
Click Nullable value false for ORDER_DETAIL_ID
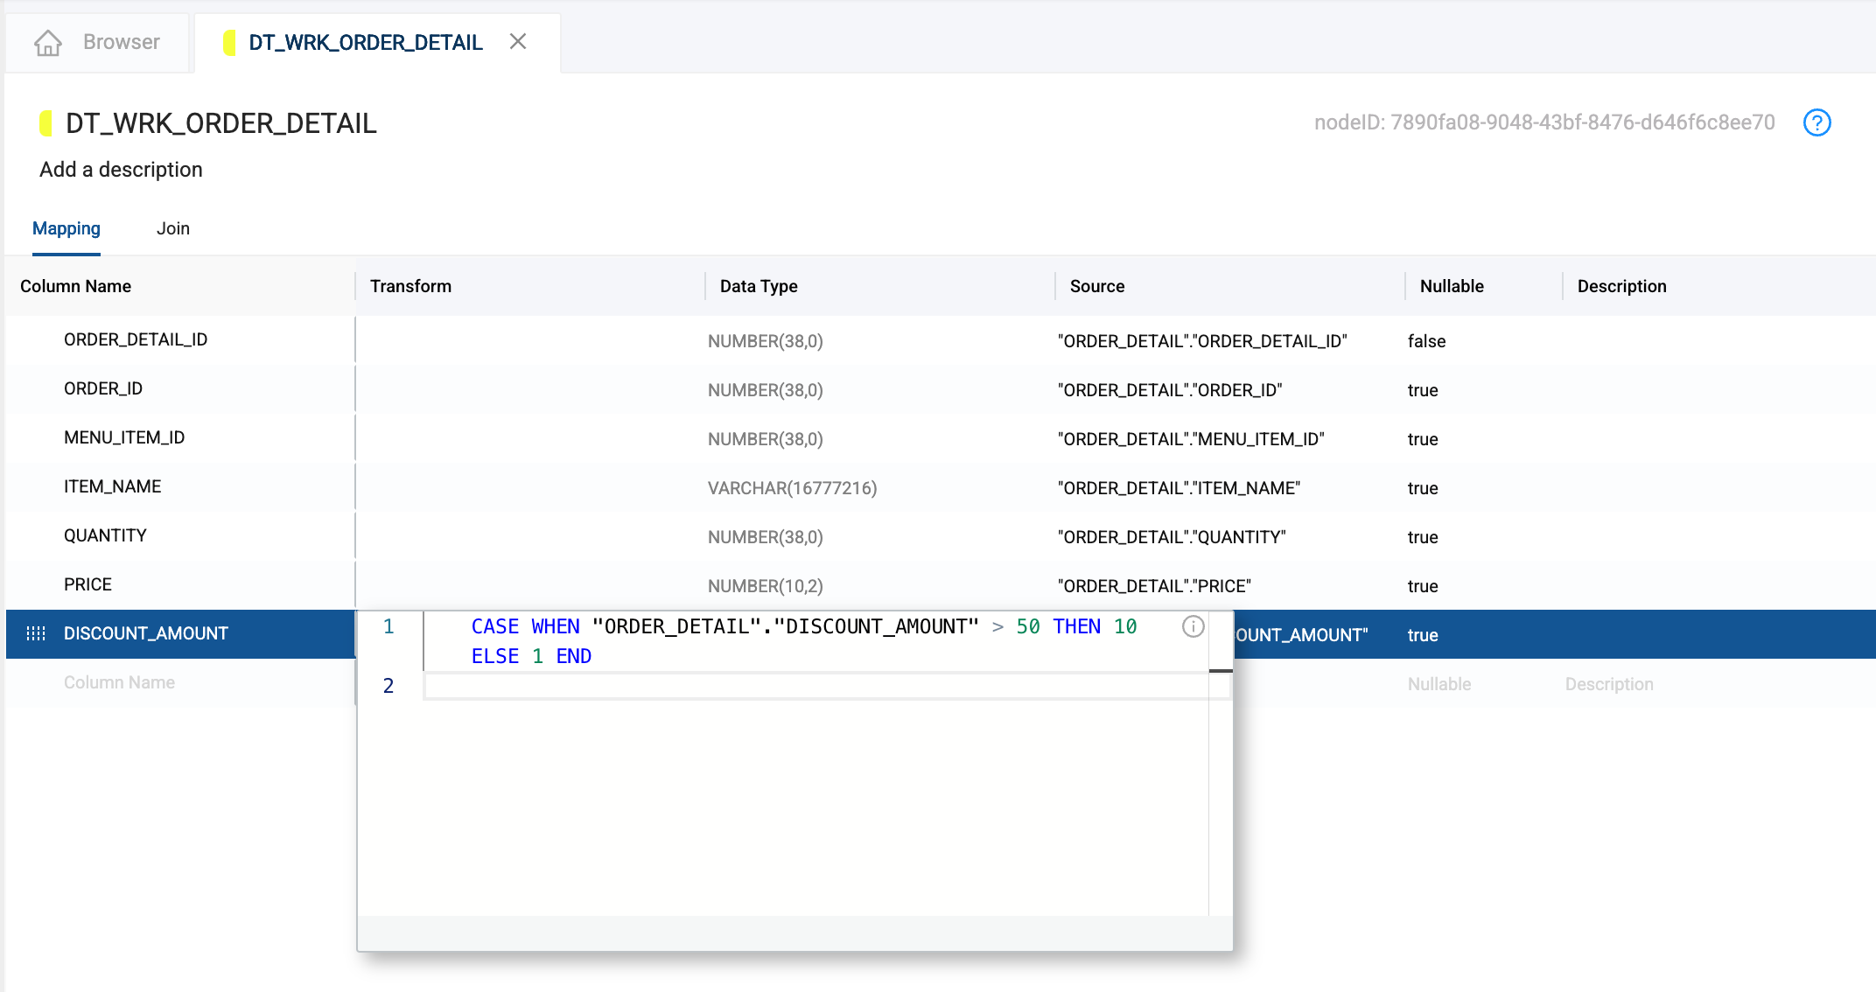[1426, 341]
